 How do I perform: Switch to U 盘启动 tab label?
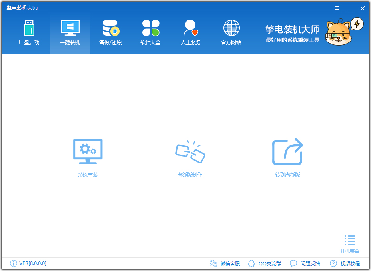29,42
